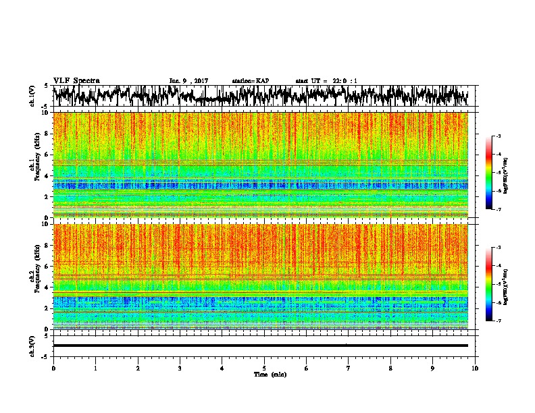
Task: Click the "5" tick on ch.1(V) axis
Action: click(x=46, y=86)
